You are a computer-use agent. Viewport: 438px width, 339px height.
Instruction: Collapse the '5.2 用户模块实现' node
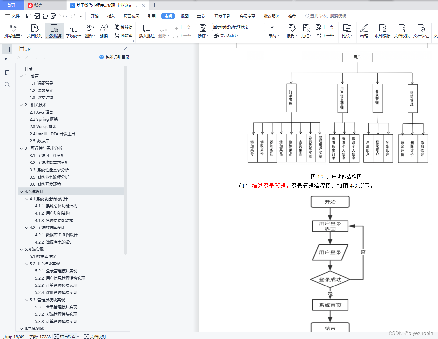pos(27,264)
